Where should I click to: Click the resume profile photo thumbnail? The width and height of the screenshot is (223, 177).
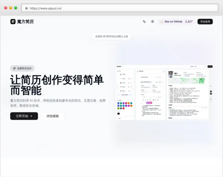point(171,74)
